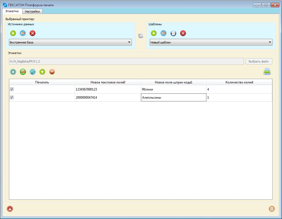
Task: Click the select-all square icon above table
Action: pos(13,72)
